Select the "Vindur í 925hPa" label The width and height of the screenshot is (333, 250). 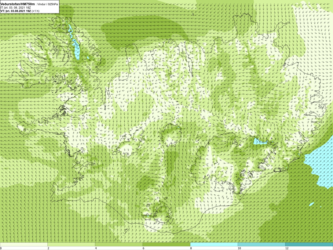pyautogui.click(x=48, y=4)
